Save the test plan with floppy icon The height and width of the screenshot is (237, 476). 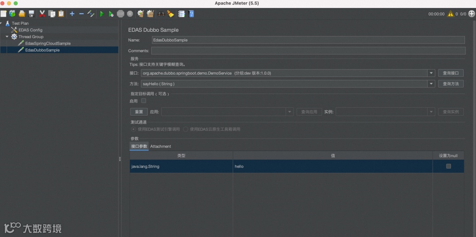[x=31, y=14]
